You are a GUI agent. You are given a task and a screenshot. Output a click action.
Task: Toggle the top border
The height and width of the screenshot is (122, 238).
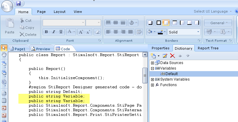[x=175, y=23]
